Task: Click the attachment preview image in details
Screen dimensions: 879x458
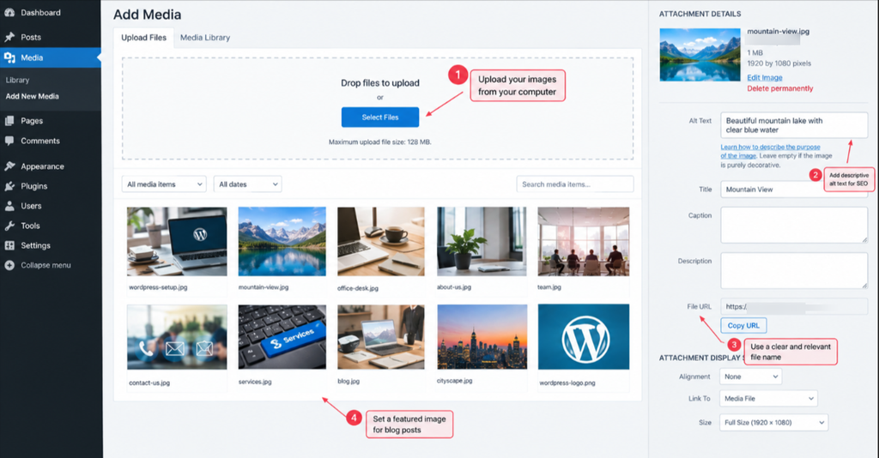Action: (700, 55)
